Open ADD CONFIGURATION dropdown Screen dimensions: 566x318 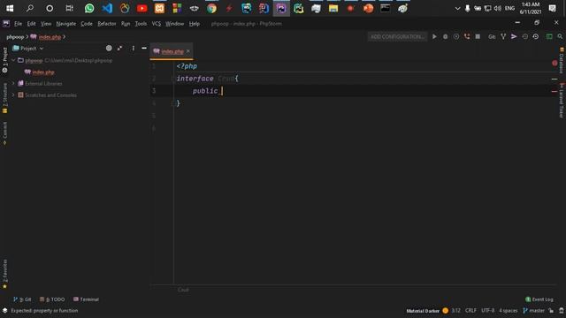coord(397,37)
